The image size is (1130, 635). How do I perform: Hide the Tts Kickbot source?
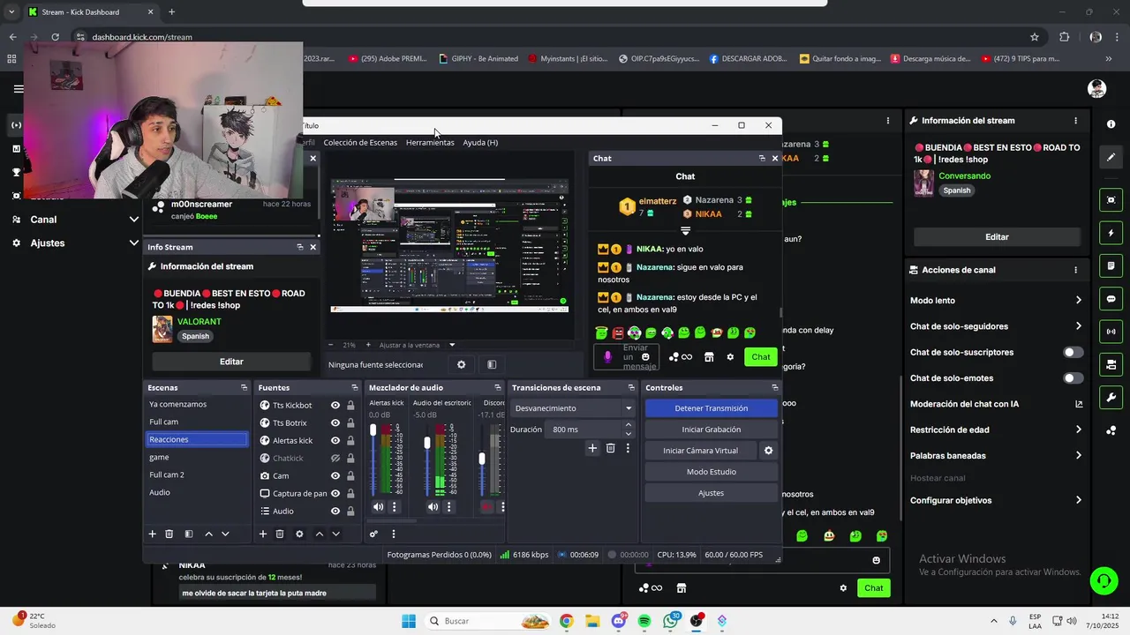point(335,406)
